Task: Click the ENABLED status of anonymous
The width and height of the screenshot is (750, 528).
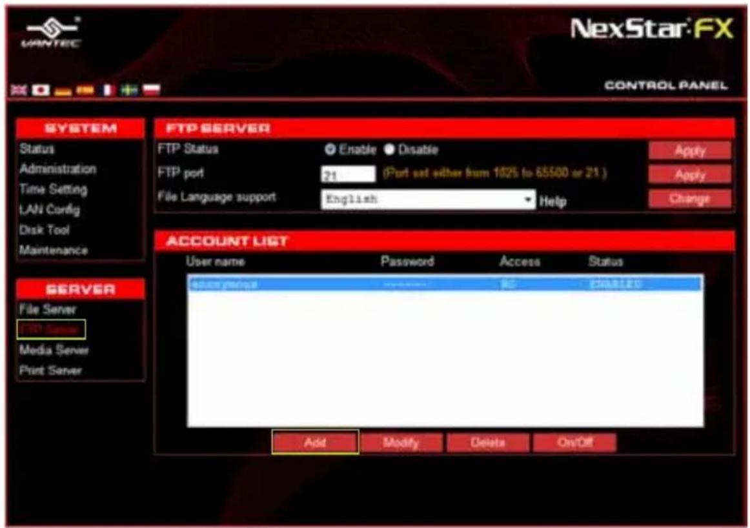Action: pyautogui.click(x=615, y=284)
